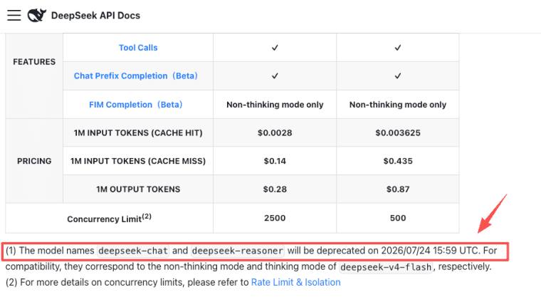This screenshot has width=541, height=302.
Task: Select the 2500 concurrency value
Action: point(275,218)
